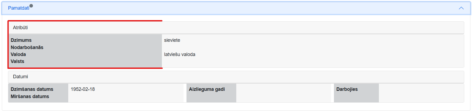Viewport: 472px width, 112px height.
Task: Click the Dzimšanas datums label
Action: pos(32,89)
